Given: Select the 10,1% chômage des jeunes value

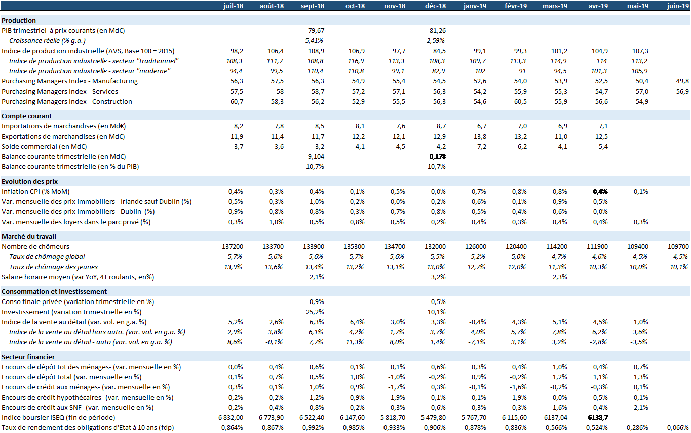Looking at the screenshot, I should 679,267.
